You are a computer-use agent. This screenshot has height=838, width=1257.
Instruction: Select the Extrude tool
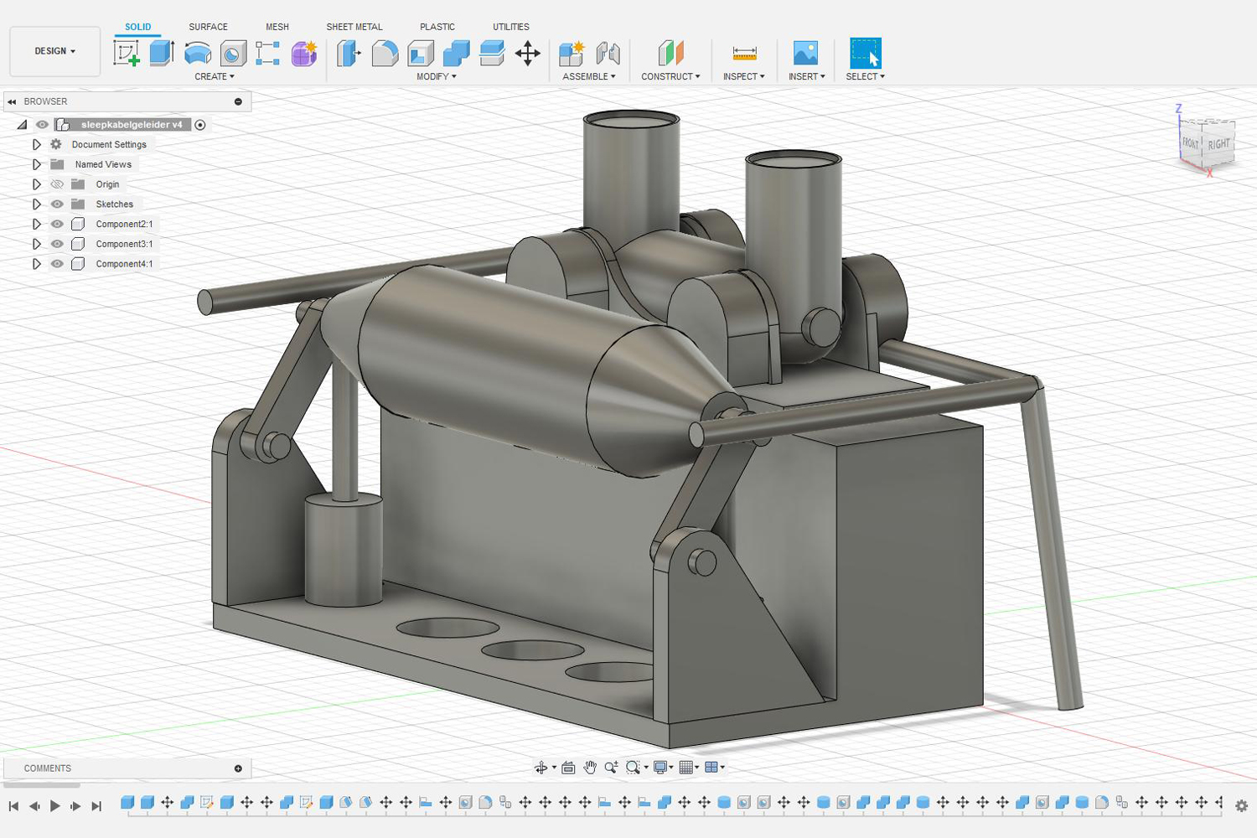[x=161, y=54]
